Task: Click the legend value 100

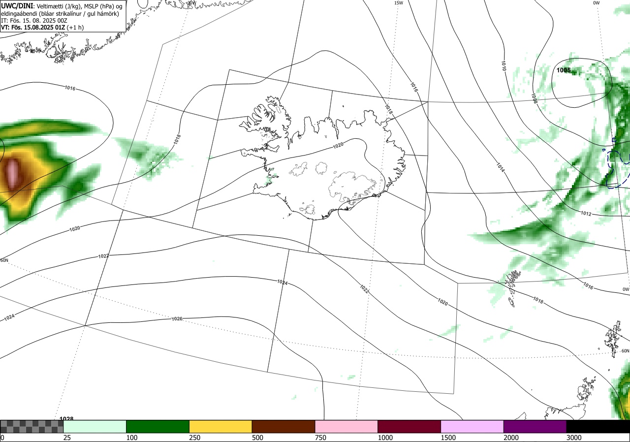Action: click(x=131, y=438)
